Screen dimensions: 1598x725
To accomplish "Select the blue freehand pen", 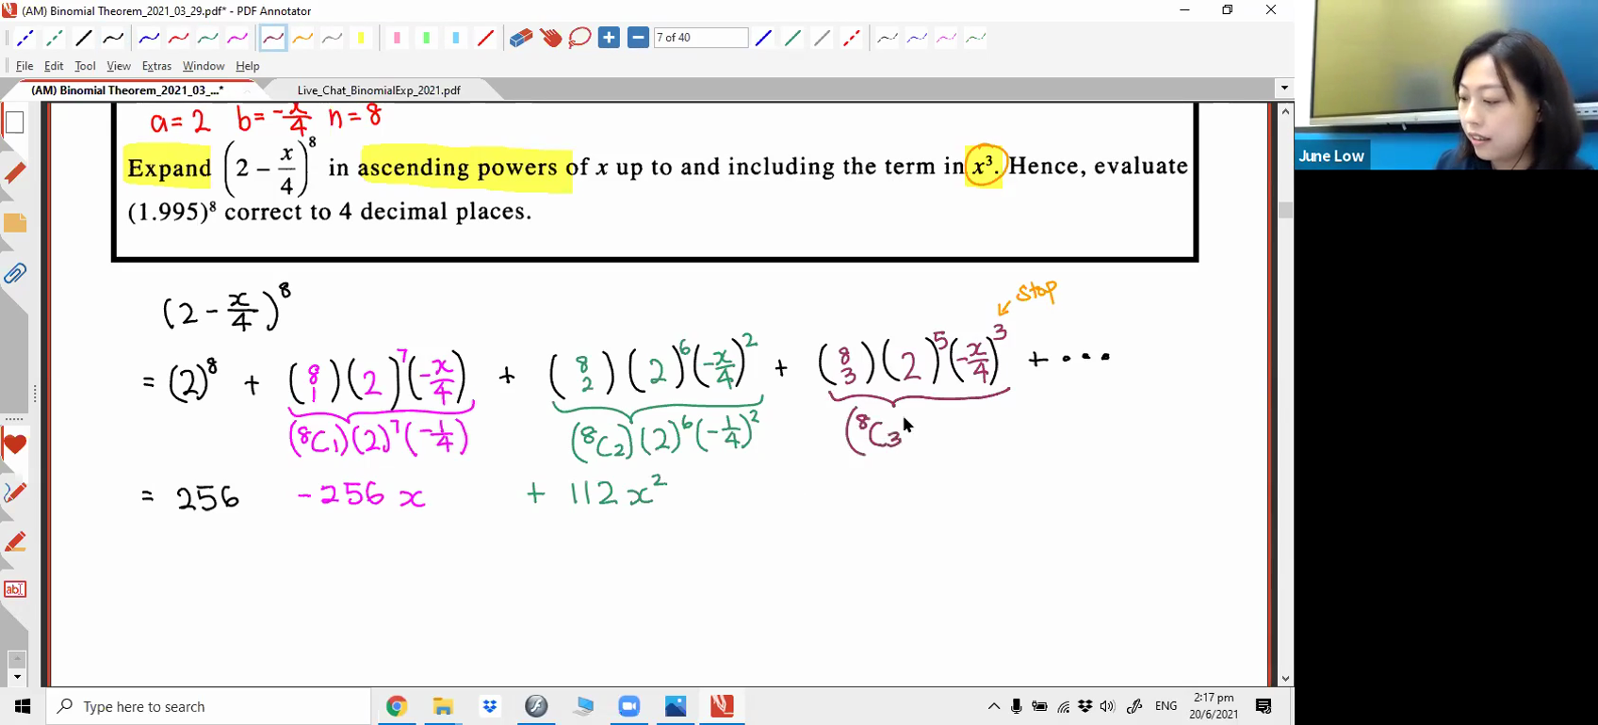I will tap(149, 39).
